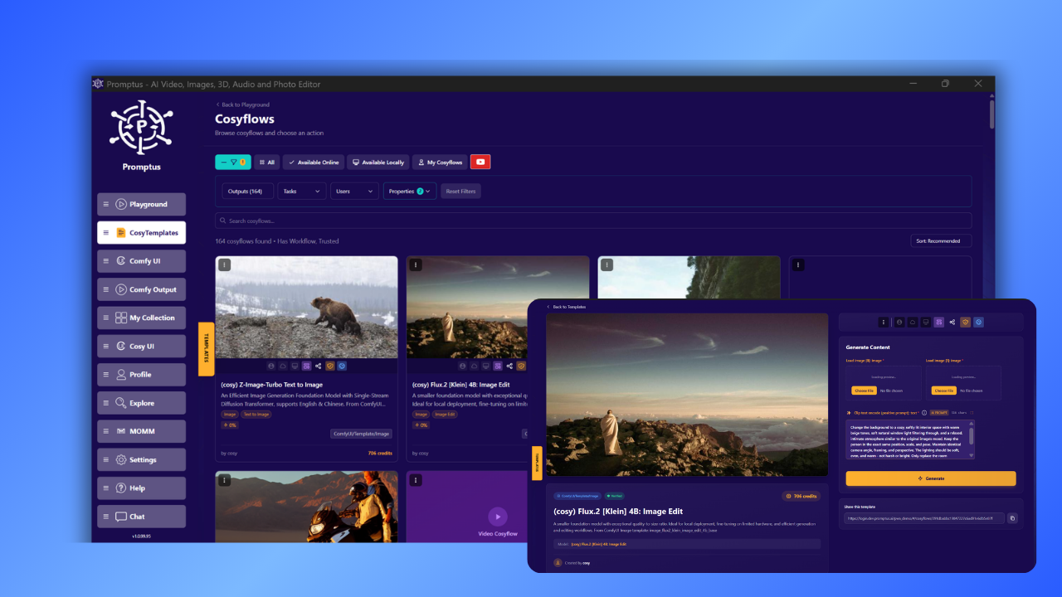1062x597 pixels.
Task: Toggle the Available Locally filter
Action: point(378,162)
